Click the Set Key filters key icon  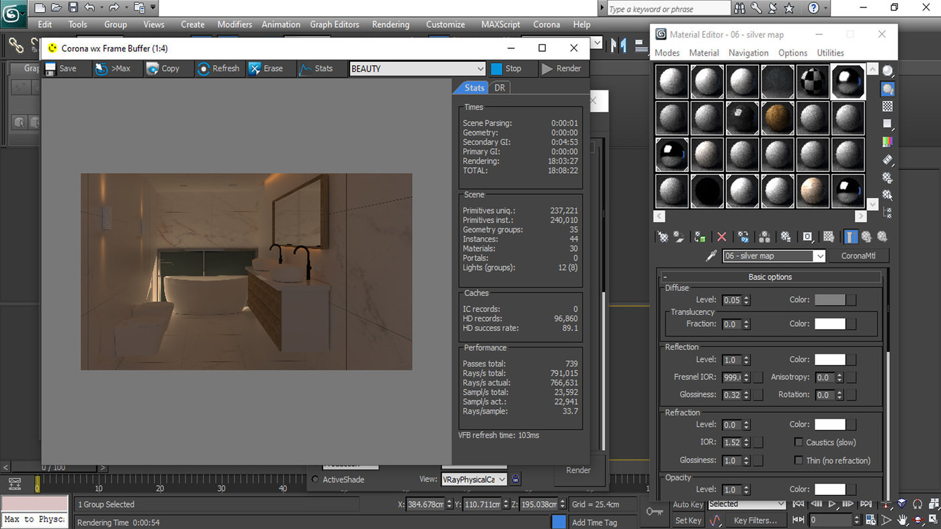(x=655, y=512)
